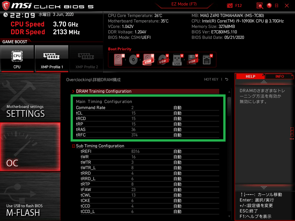Click the 'Command Rate' row label
The width and height of the screenshot is (295, 221).
click(91, 108)
